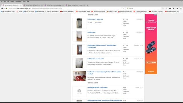This screenshot has width=183, height=103.
Task: Click the browser Search field
Action: [x=144, y=9]
